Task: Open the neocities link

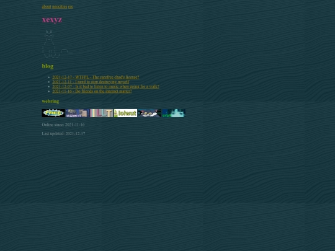Action: pos(60,7)
